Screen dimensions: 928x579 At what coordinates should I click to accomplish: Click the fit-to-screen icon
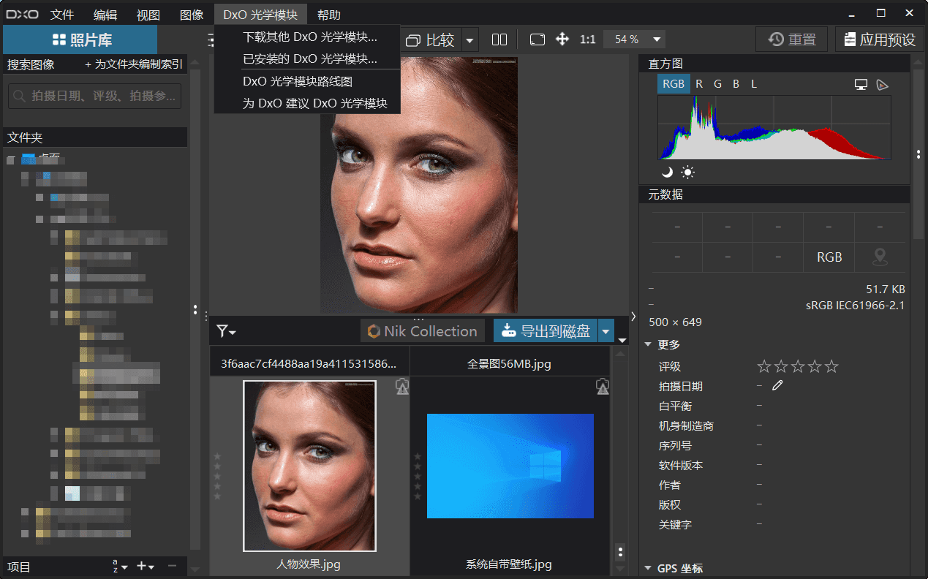tap(537, 39)
